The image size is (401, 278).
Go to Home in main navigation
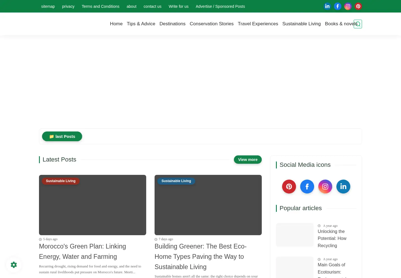click(x=116, y=24)
